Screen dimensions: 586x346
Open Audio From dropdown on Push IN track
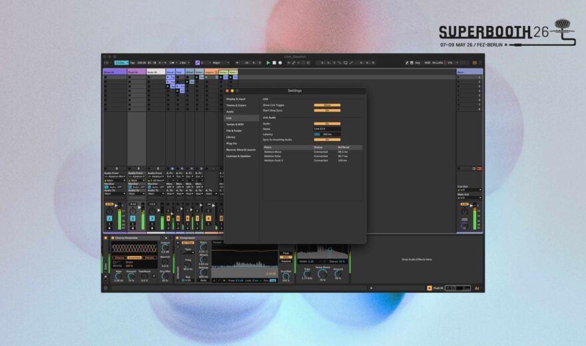[137, 176]
